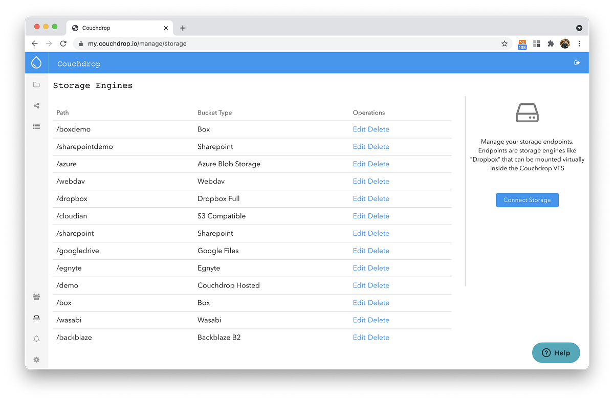Click the browser profile avatar
Screen dimensions: 614x402
tap(565, 43)
